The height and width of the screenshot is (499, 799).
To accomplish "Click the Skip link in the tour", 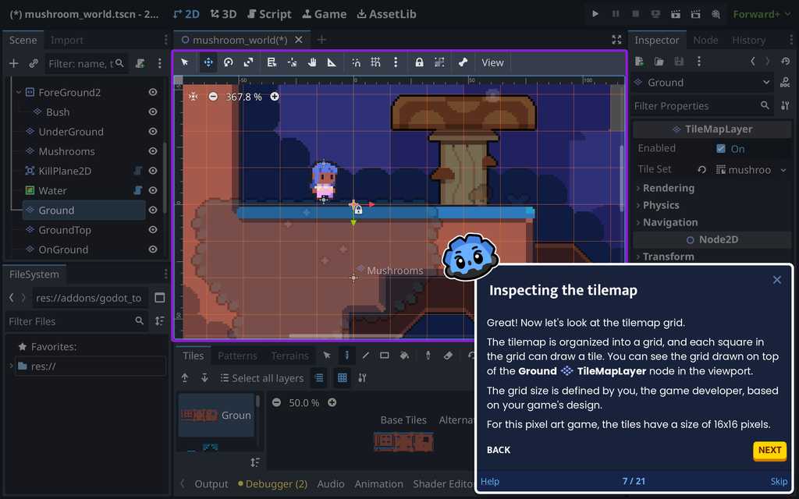I will 779,481.
